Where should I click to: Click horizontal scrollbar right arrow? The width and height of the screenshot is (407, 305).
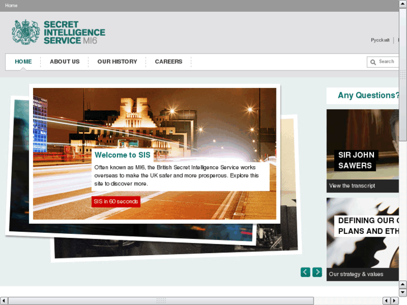click(395, 301)
